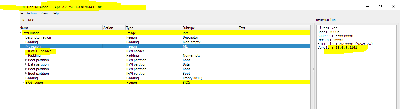
Task: Click the Base: 4000h line
Action: point(328,32)
